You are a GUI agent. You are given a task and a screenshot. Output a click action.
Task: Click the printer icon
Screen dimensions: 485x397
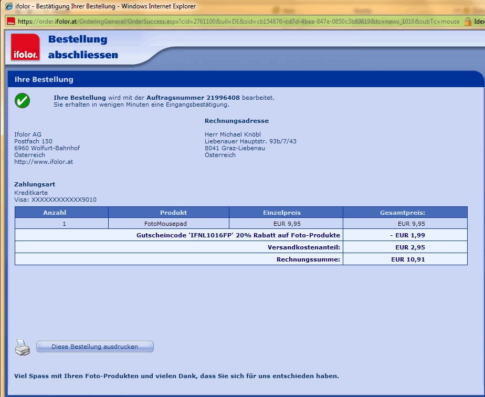pyautogui.click(x=22, y=347)
